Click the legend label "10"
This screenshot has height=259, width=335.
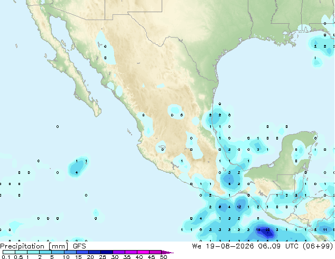click(66, 257)
